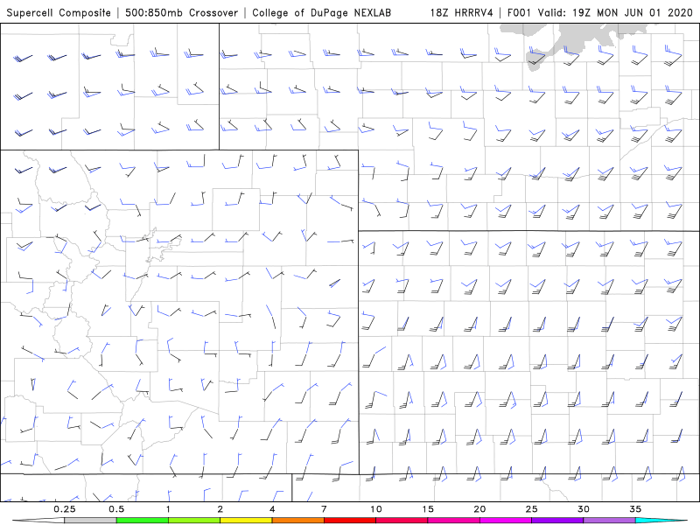Click the gray shaded supercell composite area on map
The height and width of the screenshot is (525, 700).
[576, 38]
